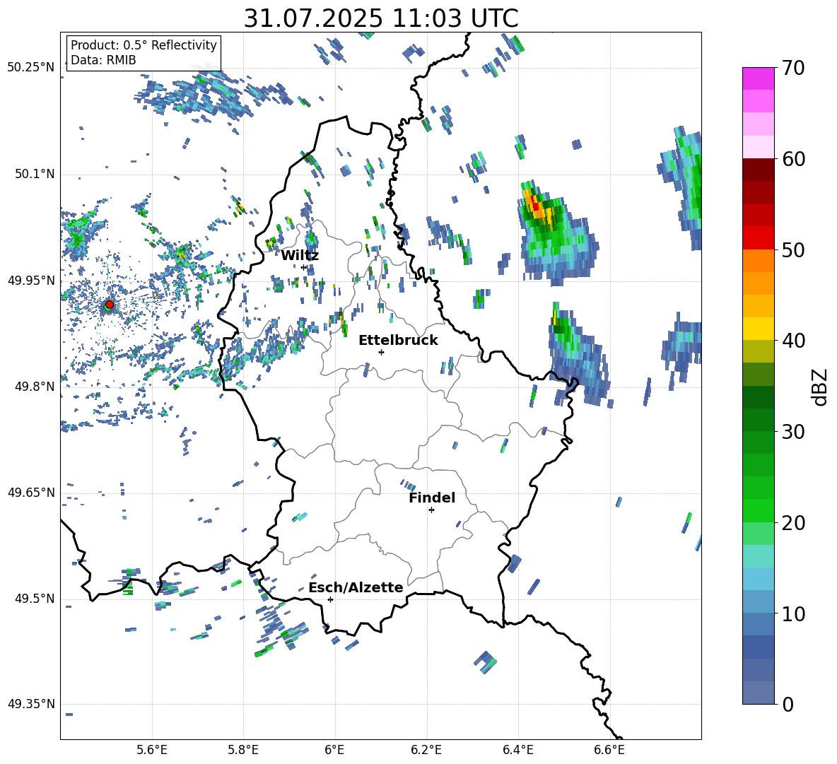Image resolution: width=837 pixels, height=764 pixels.
Task: Click the dark maroon colorbar segment below 60
Action: click(758, 170)
